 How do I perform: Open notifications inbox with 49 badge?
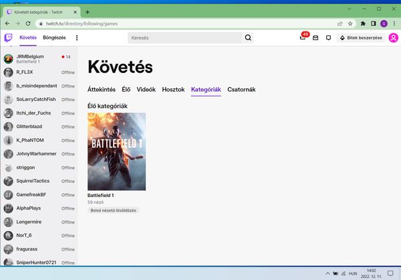[x=302, y=38]
